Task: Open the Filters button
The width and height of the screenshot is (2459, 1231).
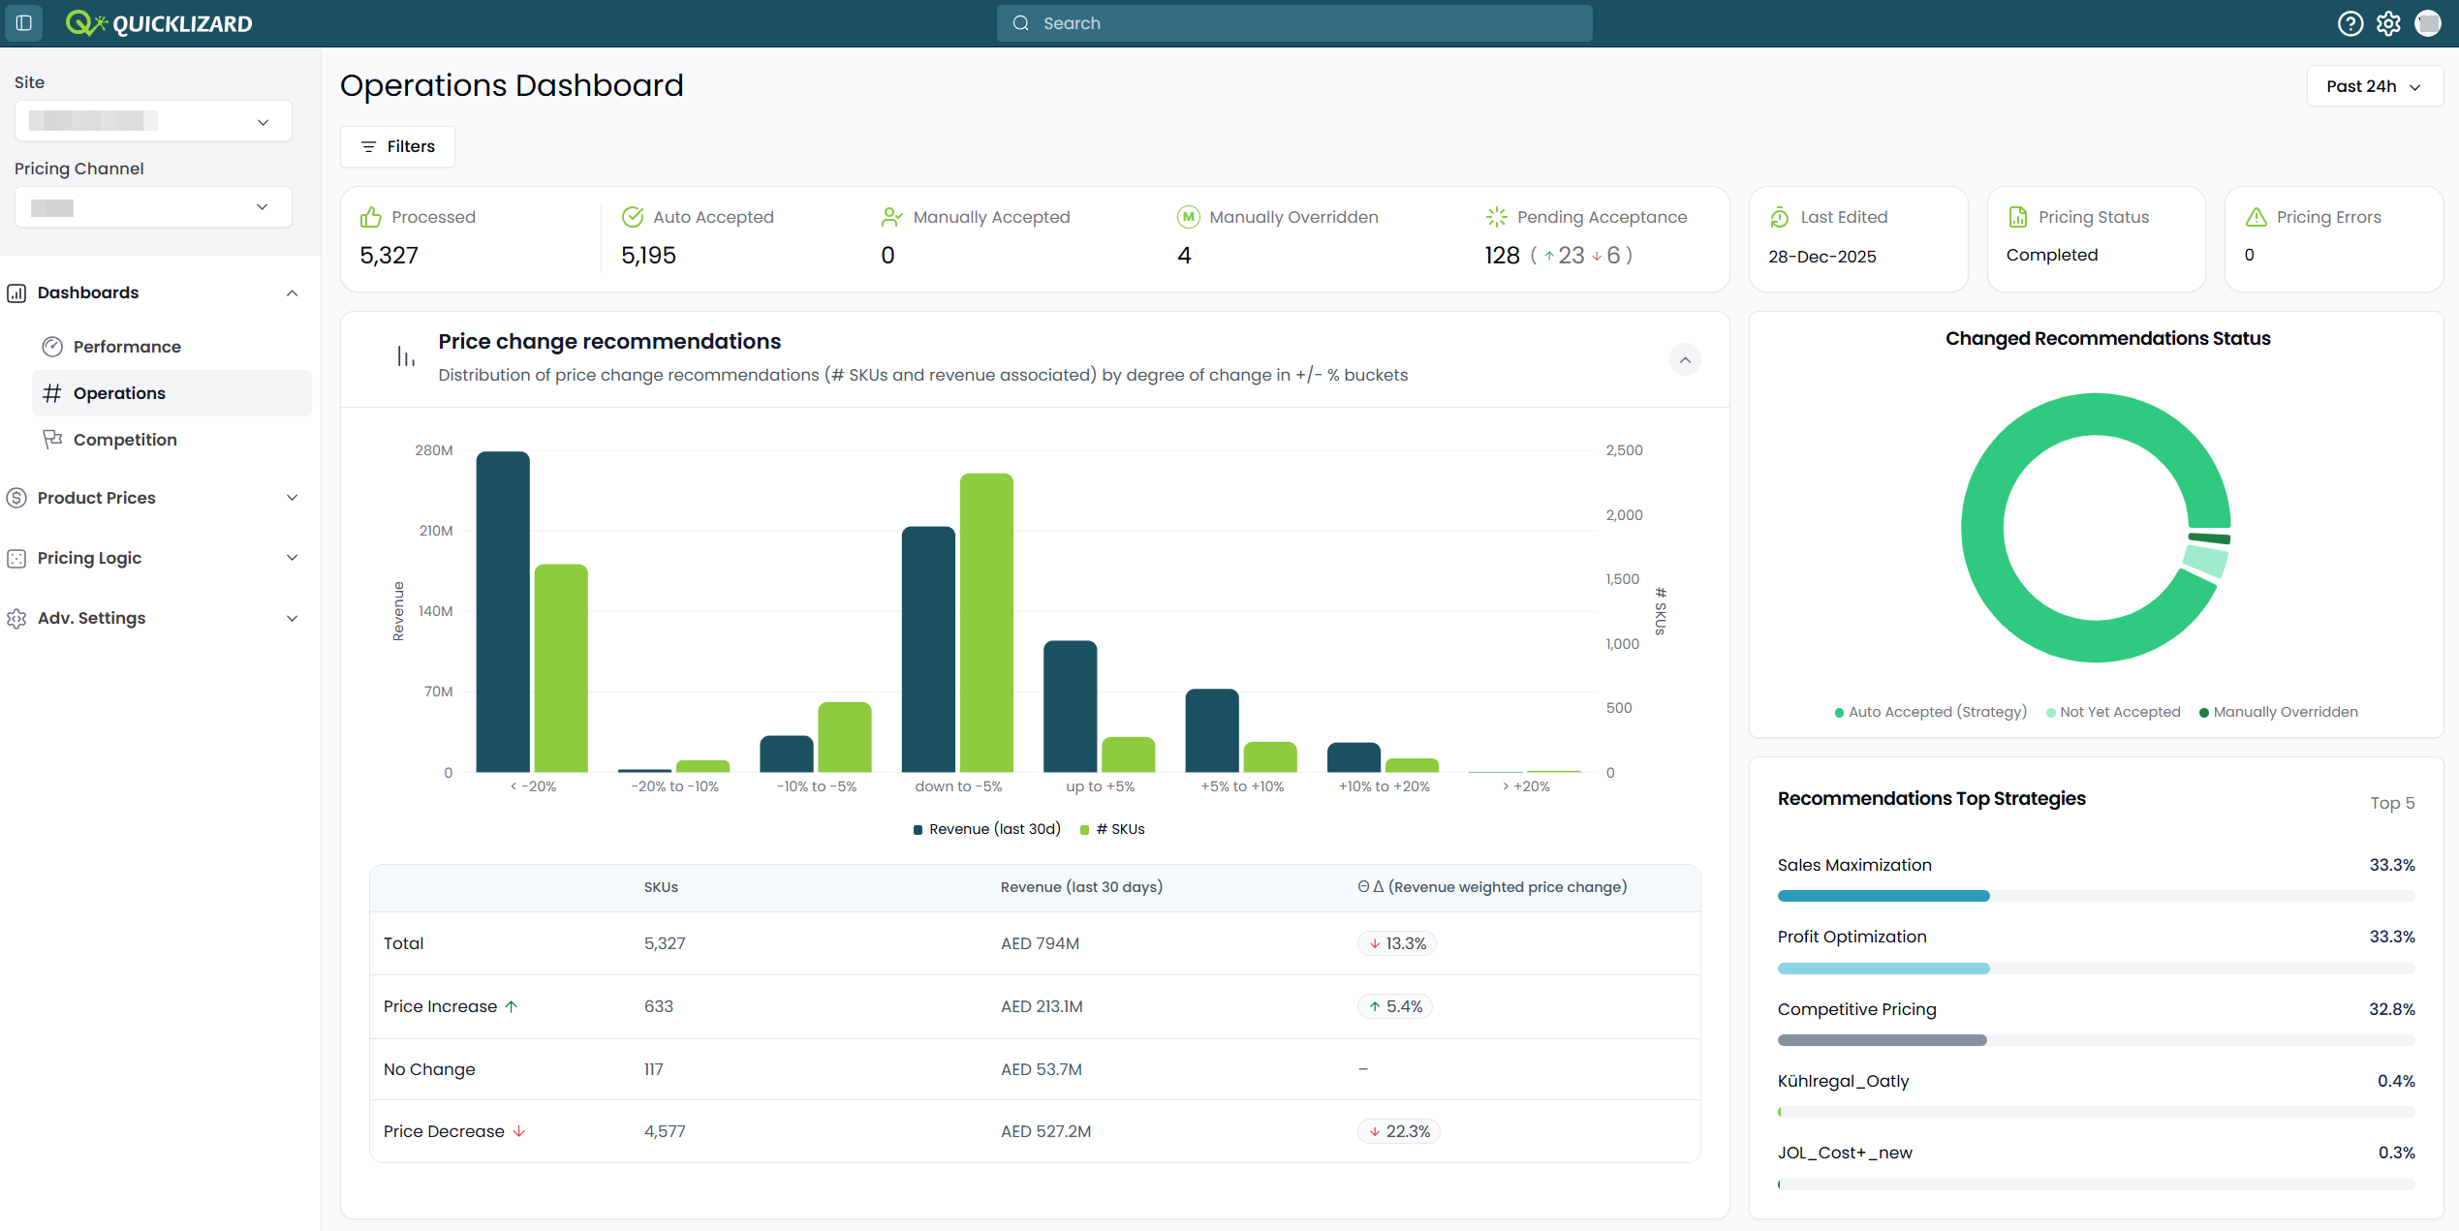Action: 397,146
